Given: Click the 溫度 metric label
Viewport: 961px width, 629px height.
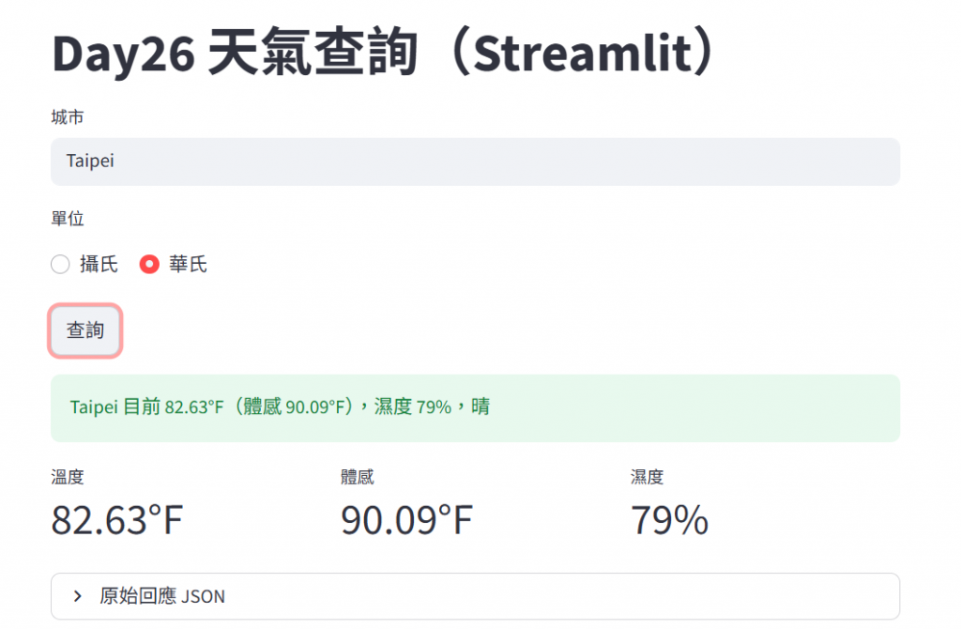Looking at the screenshot, I should 68,477.
